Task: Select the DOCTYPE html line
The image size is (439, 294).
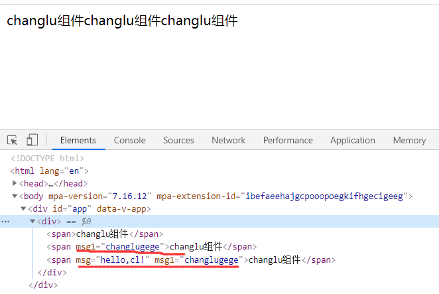Action: (x=47, y=159)
